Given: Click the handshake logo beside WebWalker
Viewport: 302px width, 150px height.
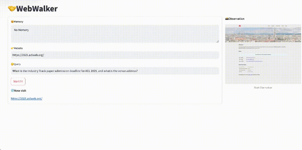Looking at the screenshot, I should (12, 9).
